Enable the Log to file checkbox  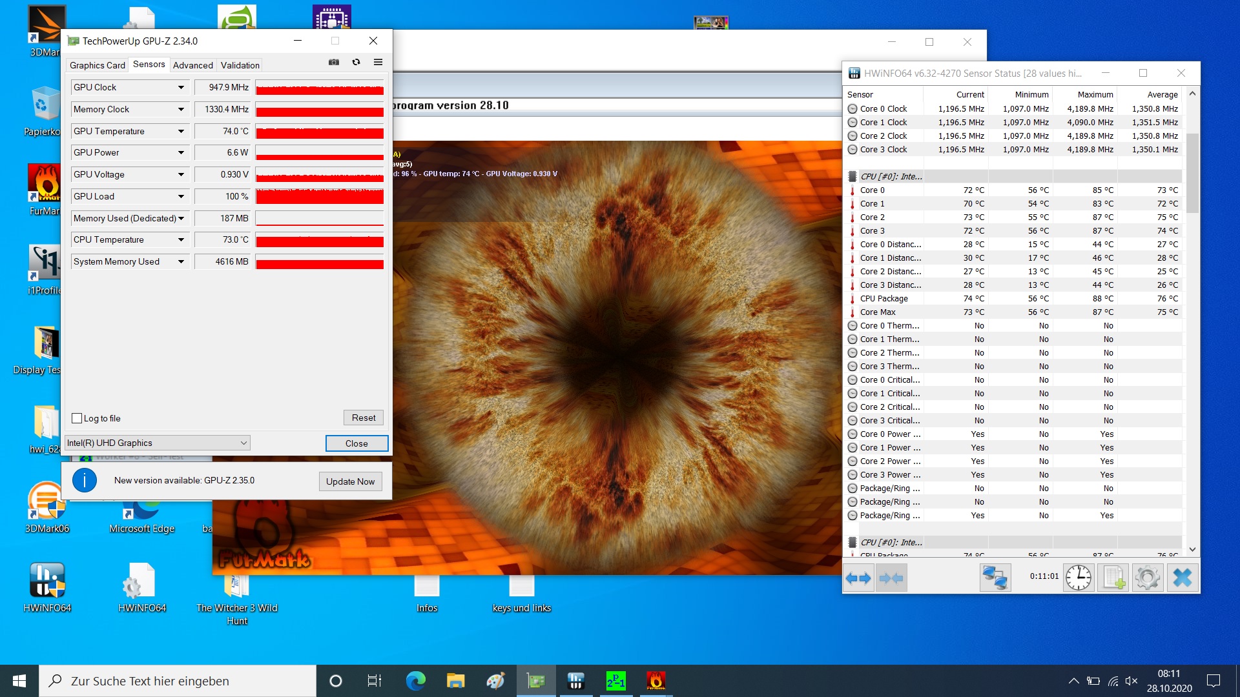[77, 418]
